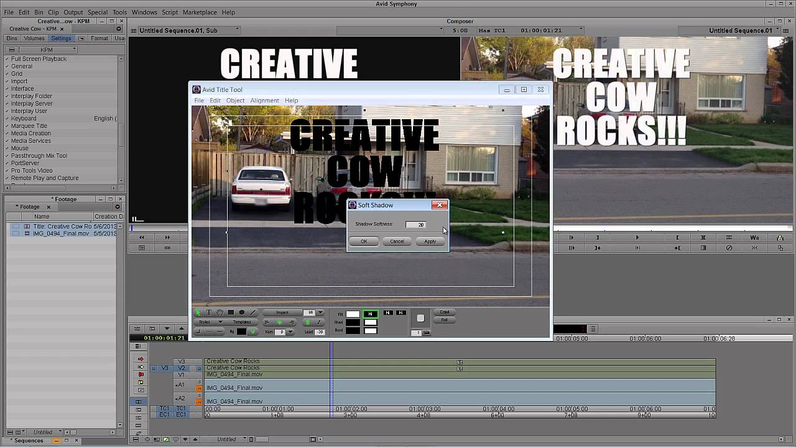Open the KPM user profile dropdown
This screenshot has height=447, width=796.
49,50
